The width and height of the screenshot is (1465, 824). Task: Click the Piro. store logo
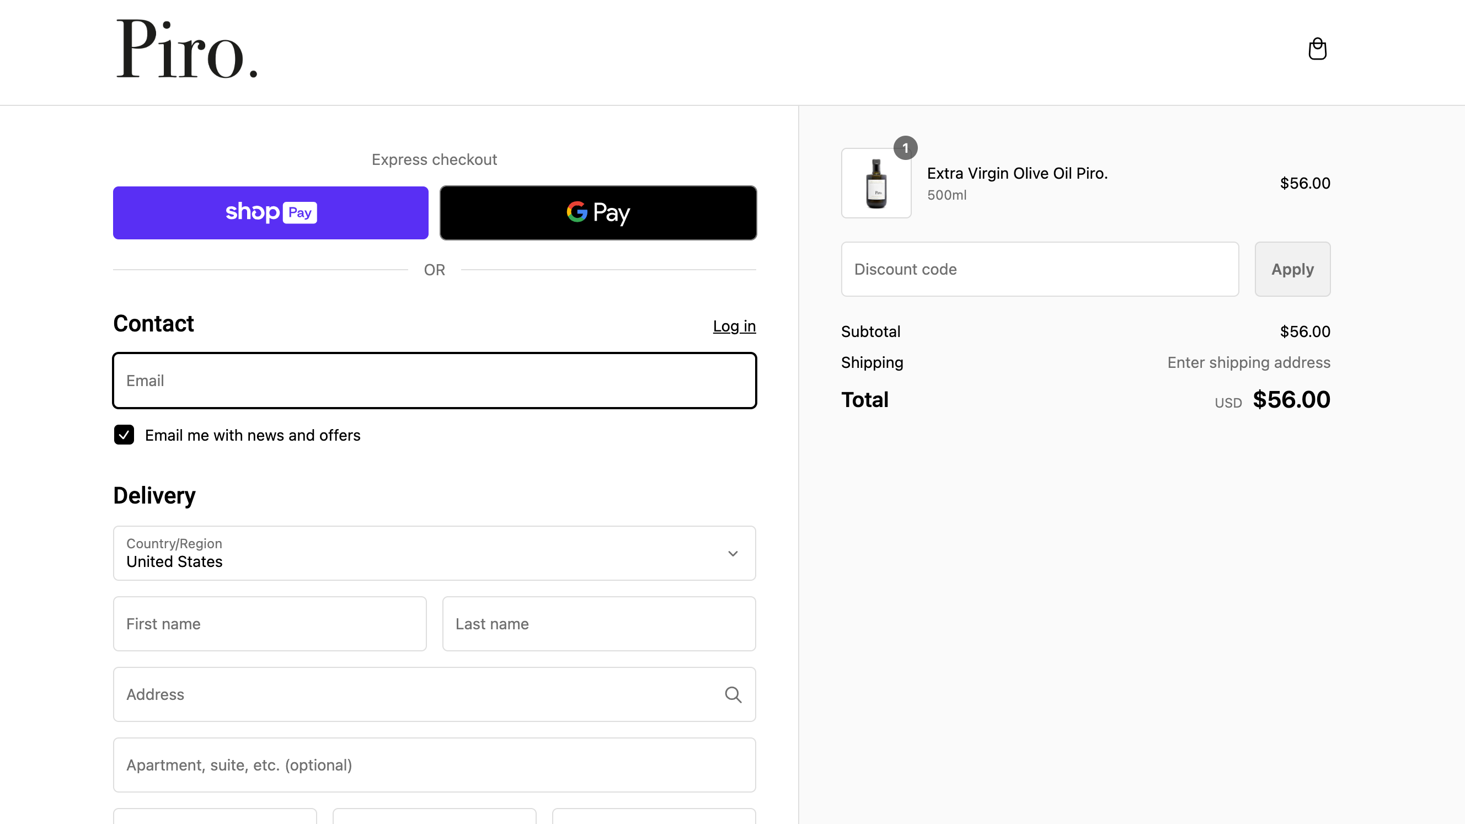(187, 49)
